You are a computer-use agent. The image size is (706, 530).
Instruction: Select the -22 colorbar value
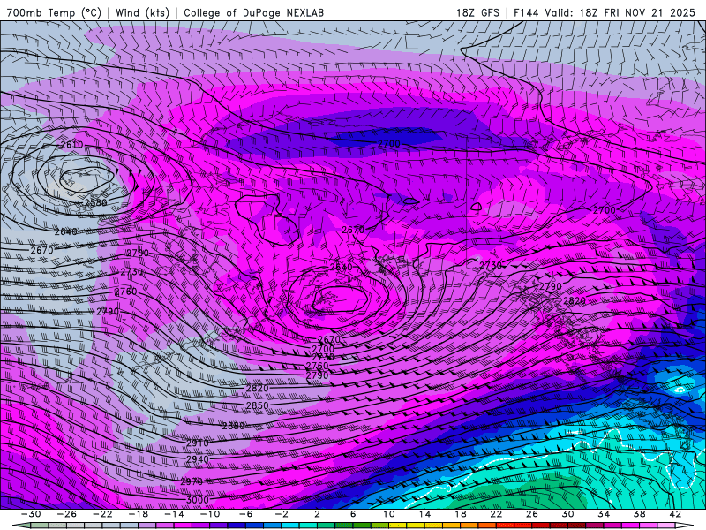click(102, 514)
